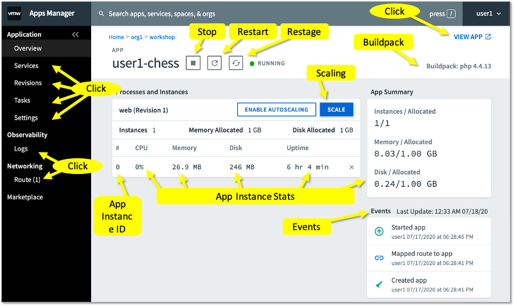Click the Started app event arrow icon
Image resolution: width=514 pixels, height=306 pixels.
tap(379, 231)
